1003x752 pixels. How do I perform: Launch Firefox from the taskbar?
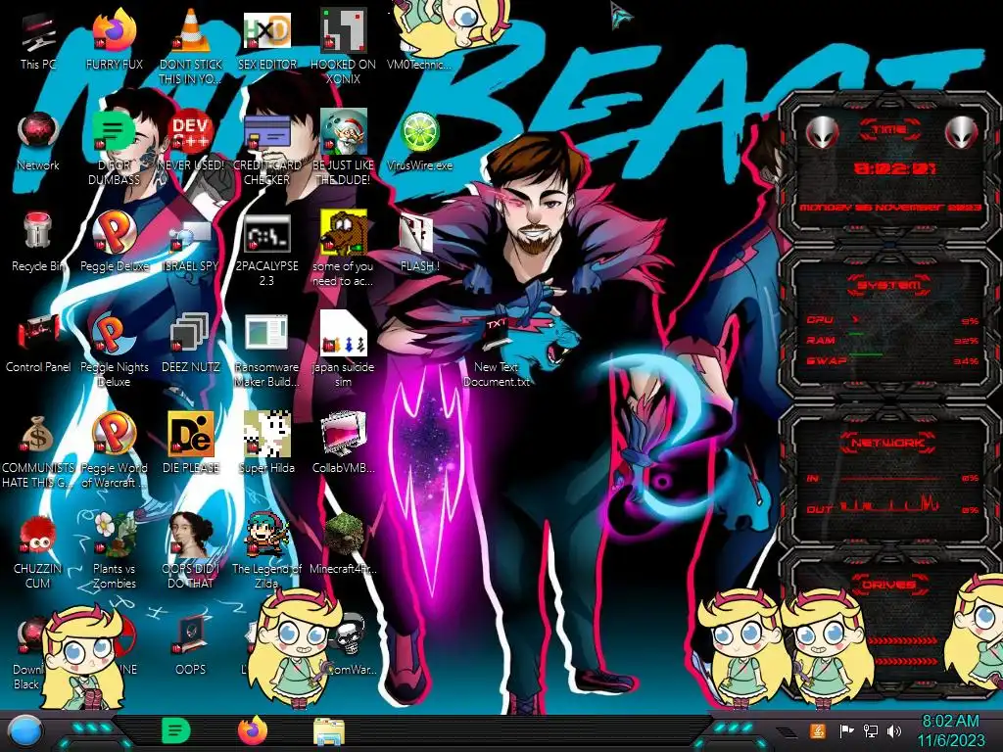tap(253, 730)
